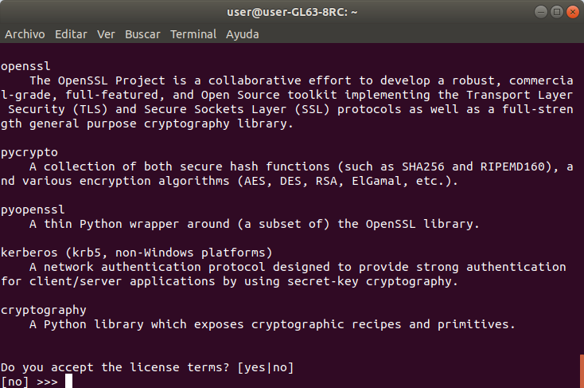Viewport: 584px width, 388px height.
Task: Maximize the terminal window
Action: [557, 12]
